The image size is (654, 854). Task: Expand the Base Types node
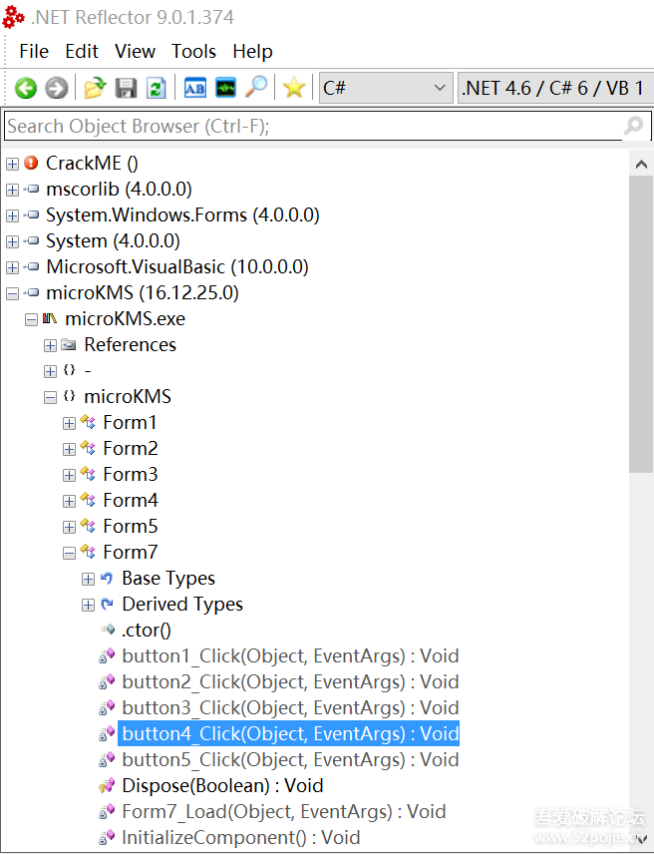88,579
